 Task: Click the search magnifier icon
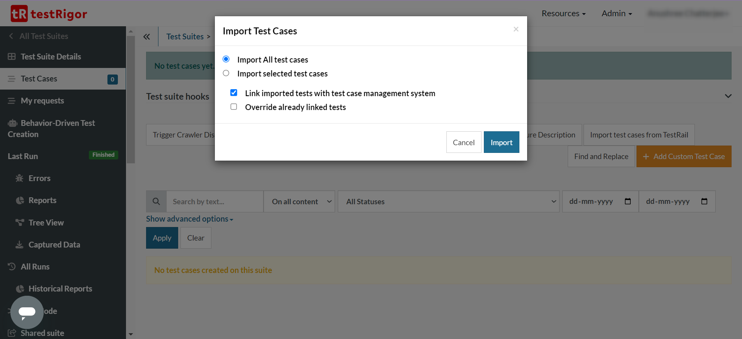click(x=156, y=202)
